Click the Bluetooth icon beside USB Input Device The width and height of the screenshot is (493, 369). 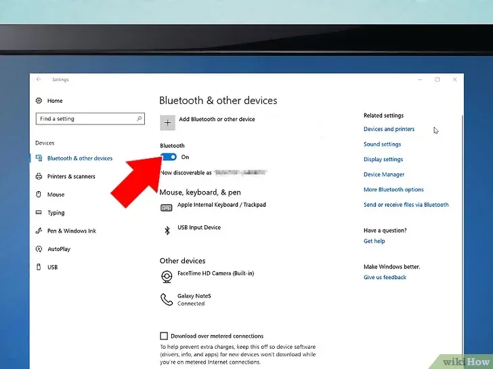tap(167, 230)
